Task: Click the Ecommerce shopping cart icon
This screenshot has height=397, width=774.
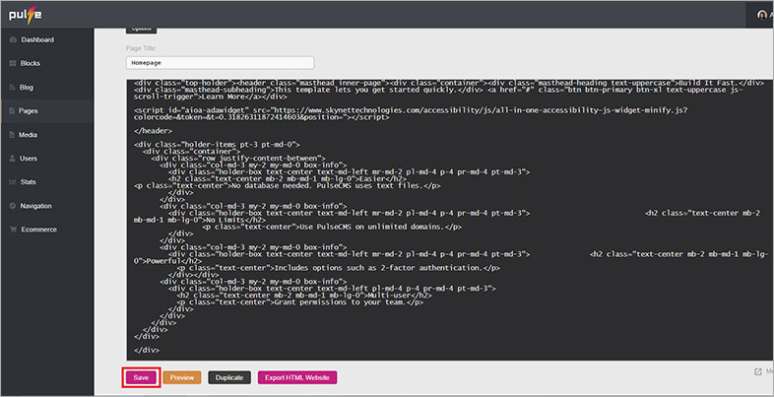Action: click(x=11, y=230)
